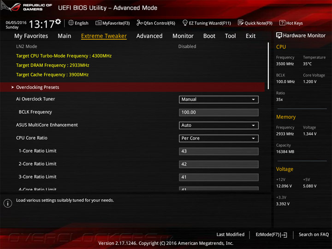Select LN2 Mode row
This screenshot has width=332, height=249.
(x=132, y=47)
